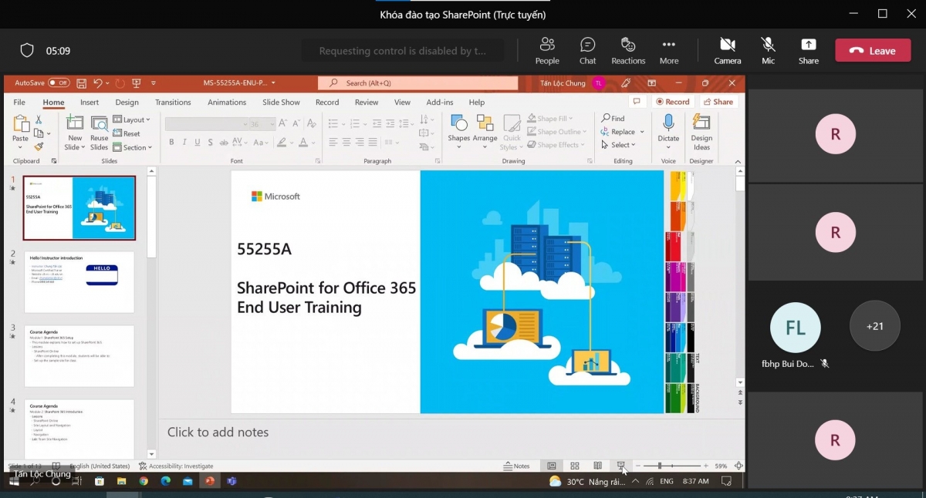
Task: Apply the text highlight color
Action: coord(282,142)
